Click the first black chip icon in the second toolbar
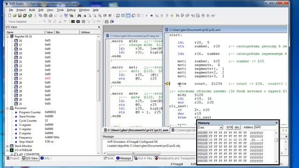Screen dimensions: 299x168 [x=73, y=21]
